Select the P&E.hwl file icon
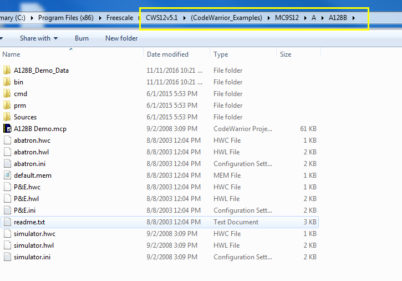Screen dimensions: 402x281 pyautogui.click(x=7, y=199)
